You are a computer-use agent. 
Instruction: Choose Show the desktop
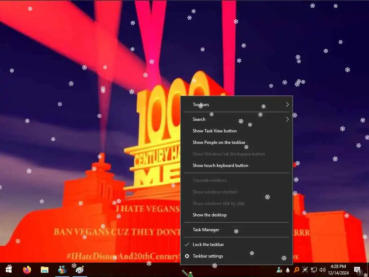point(236,215)
